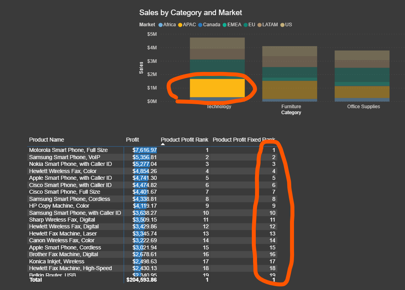This screenshot has width=405, height=290.
Task: Click the Office Supplies stacked bar
Action: [x=362, y=76]
